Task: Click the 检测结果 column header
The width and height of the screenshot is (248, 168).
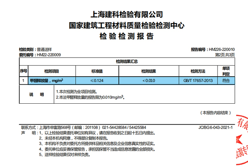Action: pos(149,71)
